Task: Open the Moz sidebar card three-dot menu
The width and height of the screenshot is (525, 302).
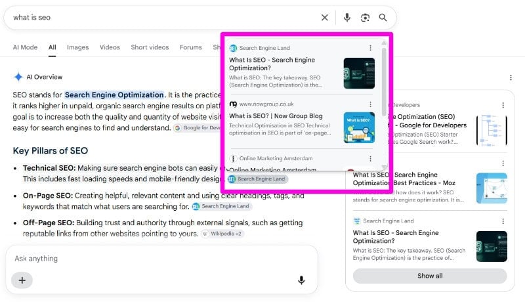Action: coord(503,163)
